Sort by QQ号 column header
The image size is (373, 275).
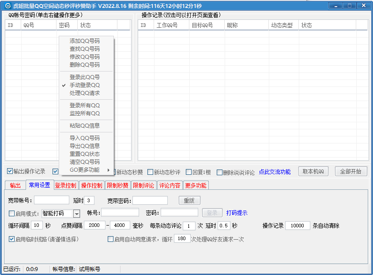[x=39, y=25]
